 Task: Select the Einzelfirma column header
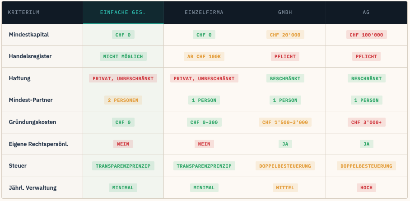tap(204, 12)
